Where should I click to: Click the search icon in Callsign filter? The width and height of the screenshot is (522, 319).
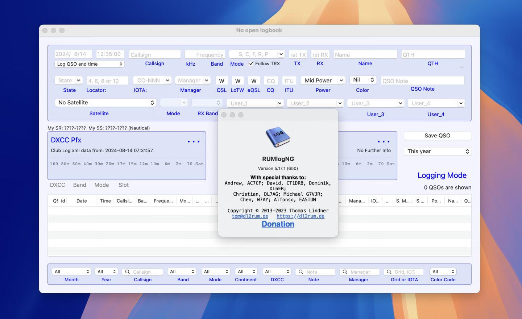(128, 272)
